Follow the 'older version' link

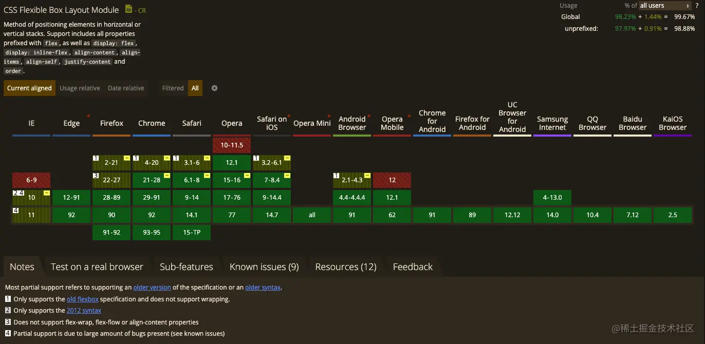coord(152,288)
